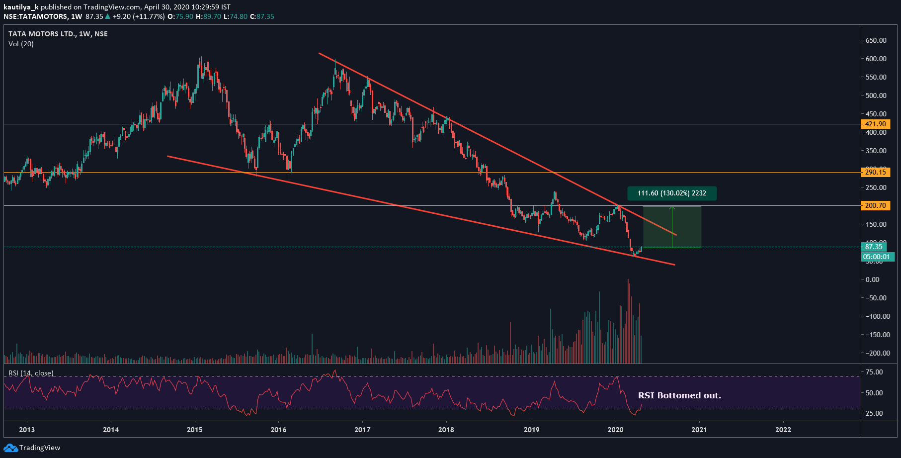Click the Vol (20) indicator label
The width and height of the screenshot is (901, 458).
tap(21, 44)
